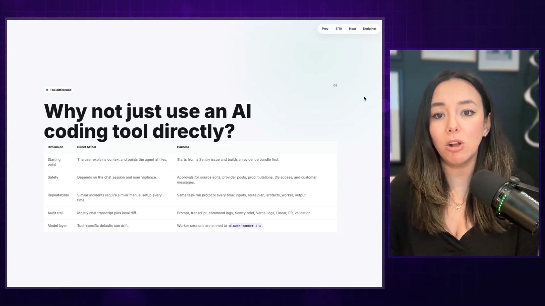Image resolution: width=545 pixels, height=306 pixels.
Task: Click 'Prompt, transcript, command logs' cell
Action: (244, 213)
